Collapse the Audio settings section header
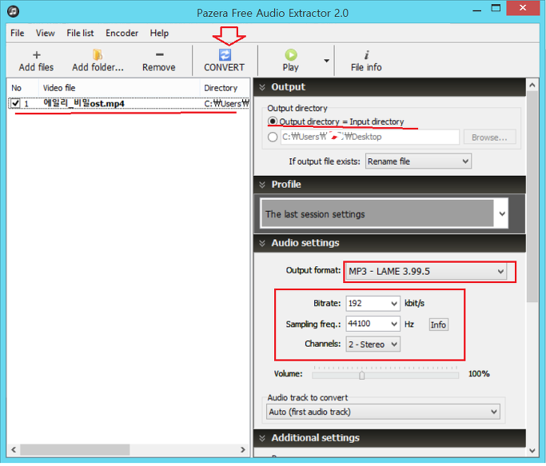The width and height of the screenshot is (546, 466). (389, 243)
